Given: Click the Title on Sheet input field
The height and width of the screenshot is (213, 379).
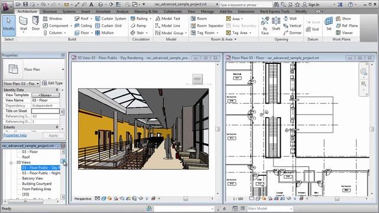Looking at the screenshot, I should click(45, 111).
